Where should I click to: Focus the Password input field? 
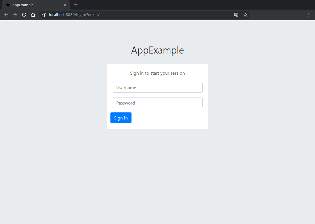coord(157,103)
